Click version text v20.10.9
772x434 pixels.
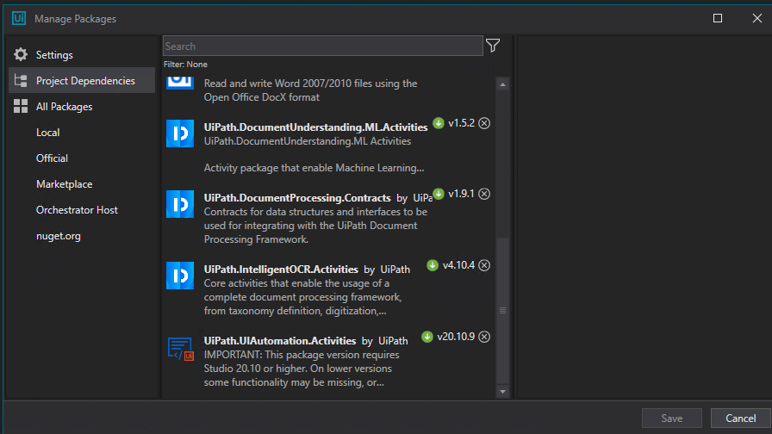(x=456, y=337)
